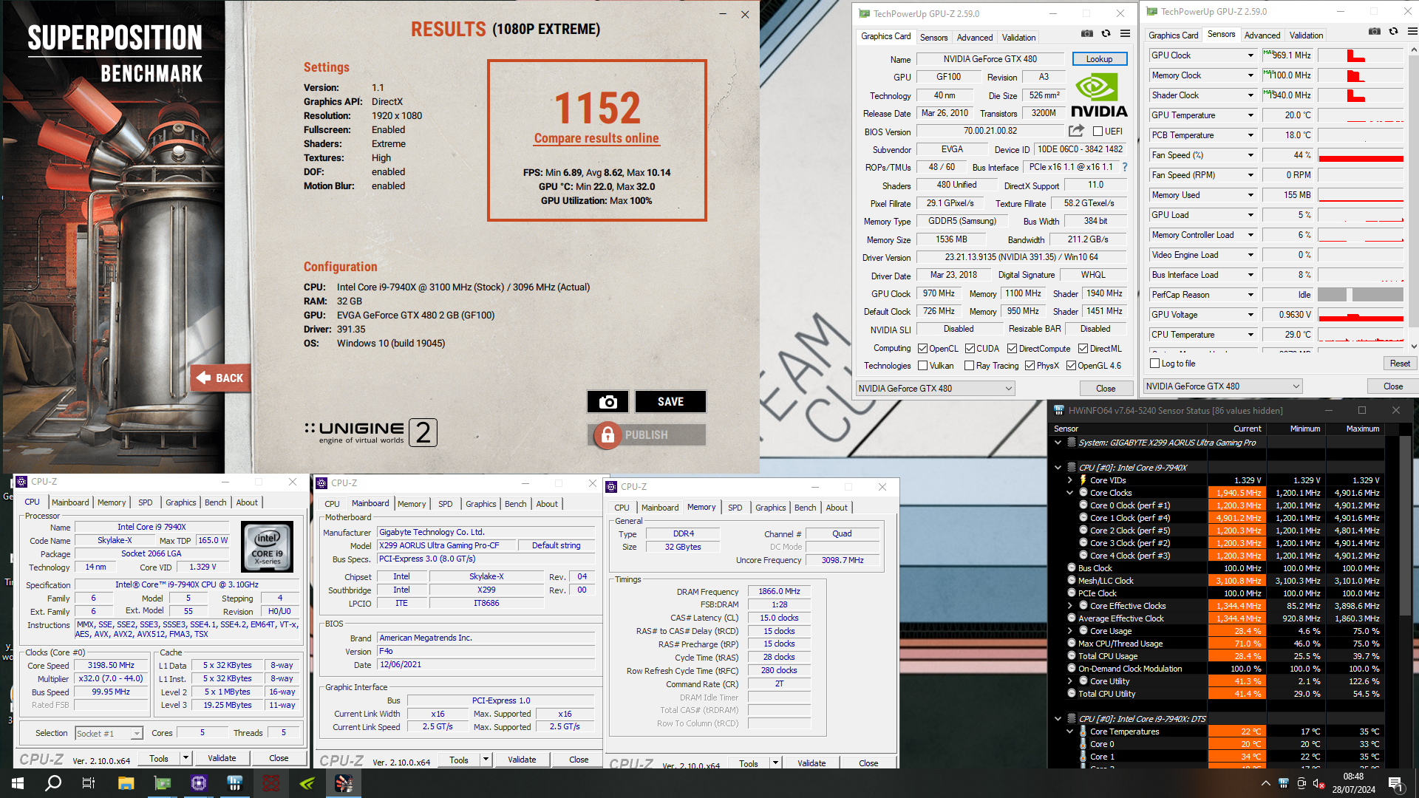The image size is (1419, 798).
Task: Click camera icon in left GPU-Z window
Action: pyautogui.click(x=1087, y=33)
